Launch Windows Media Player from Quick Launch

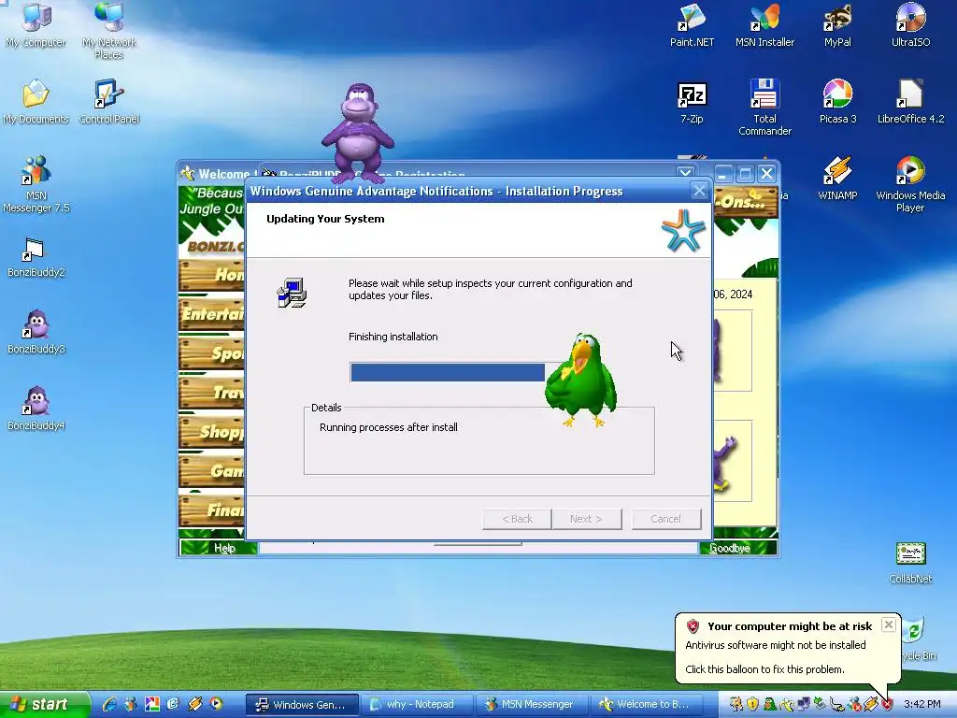coord(216,704)
